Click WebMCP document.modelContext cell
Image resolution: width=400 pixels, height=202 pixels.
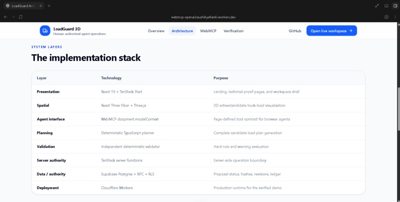130,119
